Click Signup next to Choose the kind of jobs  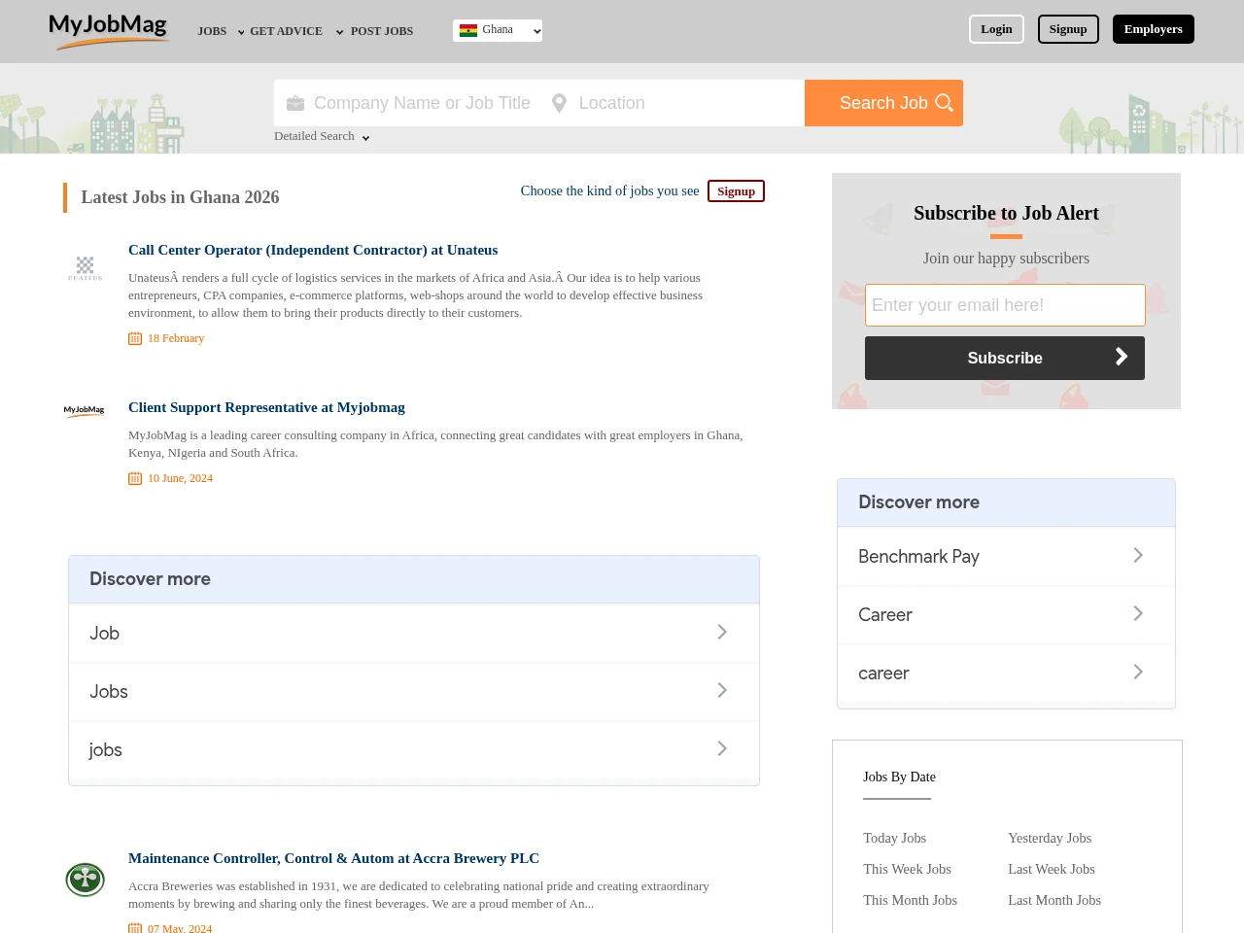pos(736,191)
